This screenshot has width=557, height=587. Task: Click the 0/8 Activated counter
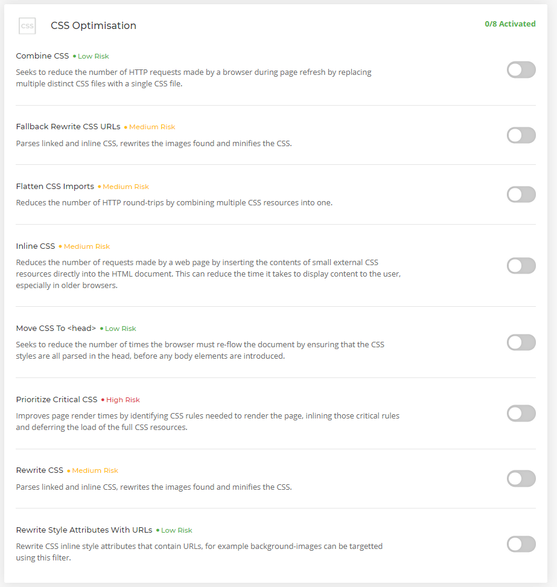point(510,24)
